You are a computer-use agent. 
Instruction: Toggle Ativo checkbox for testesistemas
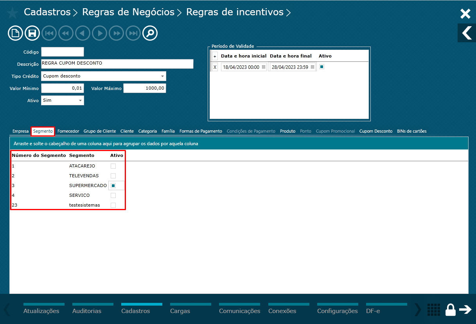point(113,205)
